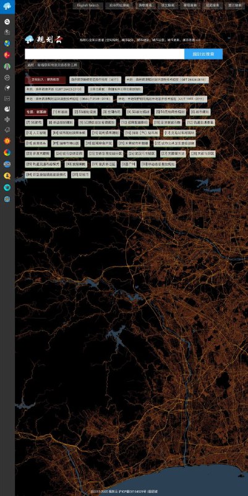Open the blue-green globe icon in sidebar
The height and width of the screenshot is (496, 248).
[7, 43]
